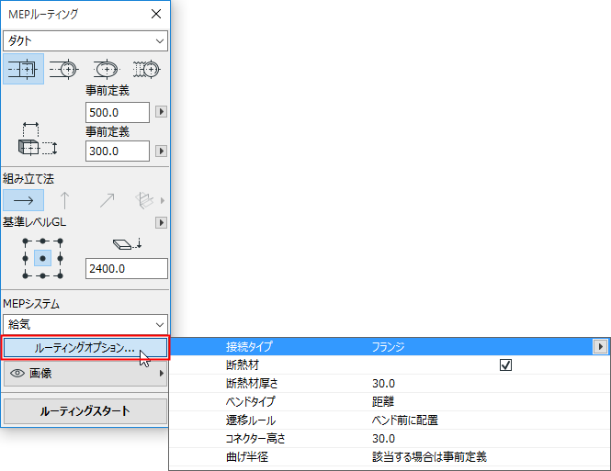
Task: Choose vertical routing construction method arrow
Action: 64,200
